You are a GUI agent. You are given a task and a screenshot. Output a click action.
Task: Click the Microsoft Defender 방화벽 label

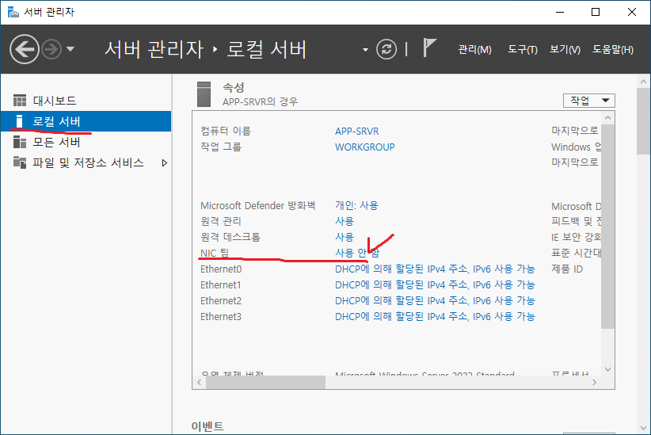[258, 206]
